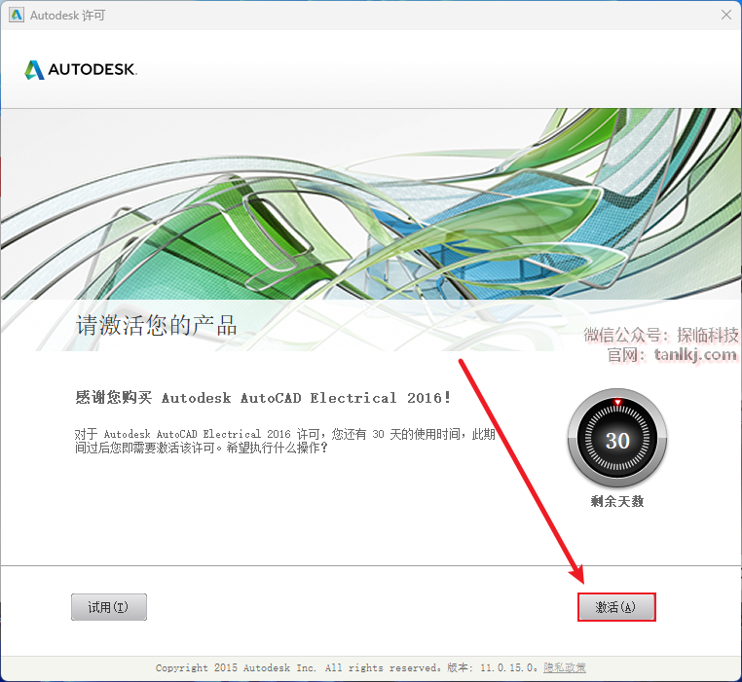Click the version number 11.0.15.0

(x=507, y=667)
